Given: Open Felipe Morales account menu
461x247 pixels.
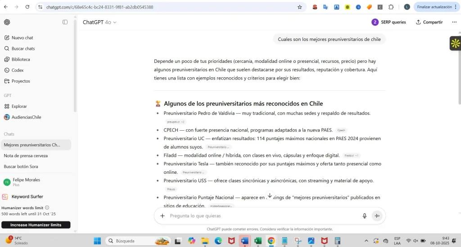Looking at the screenshot, I should [26, 182].
